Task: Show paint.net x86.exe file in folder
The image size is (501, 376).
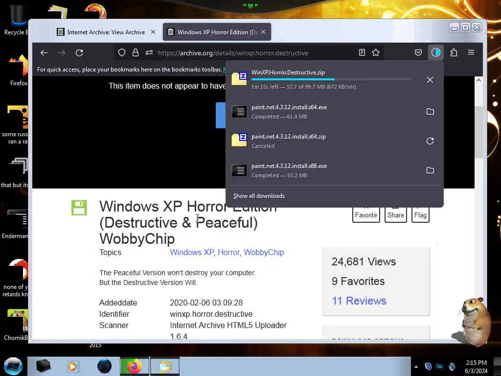Action: coord(430,170)
